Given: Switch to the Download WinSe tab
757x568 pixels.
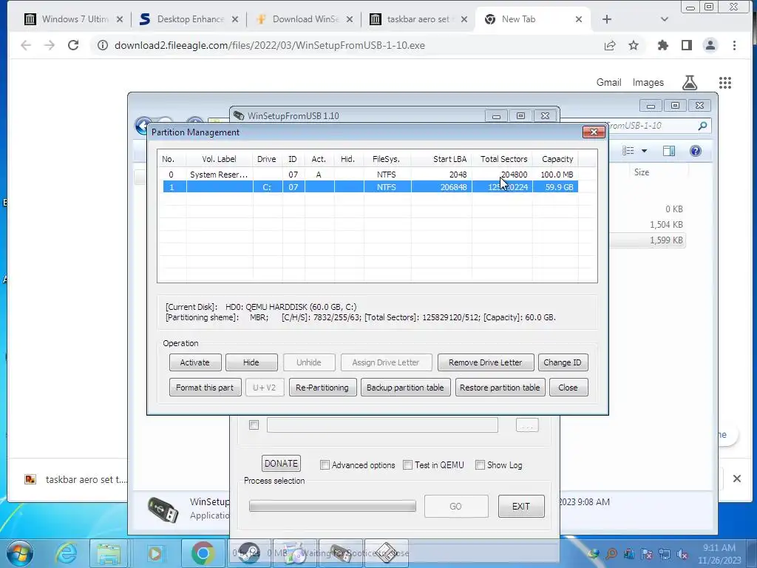Looking at the screenshot, I should pyautogui.click(x=305, y=19).
